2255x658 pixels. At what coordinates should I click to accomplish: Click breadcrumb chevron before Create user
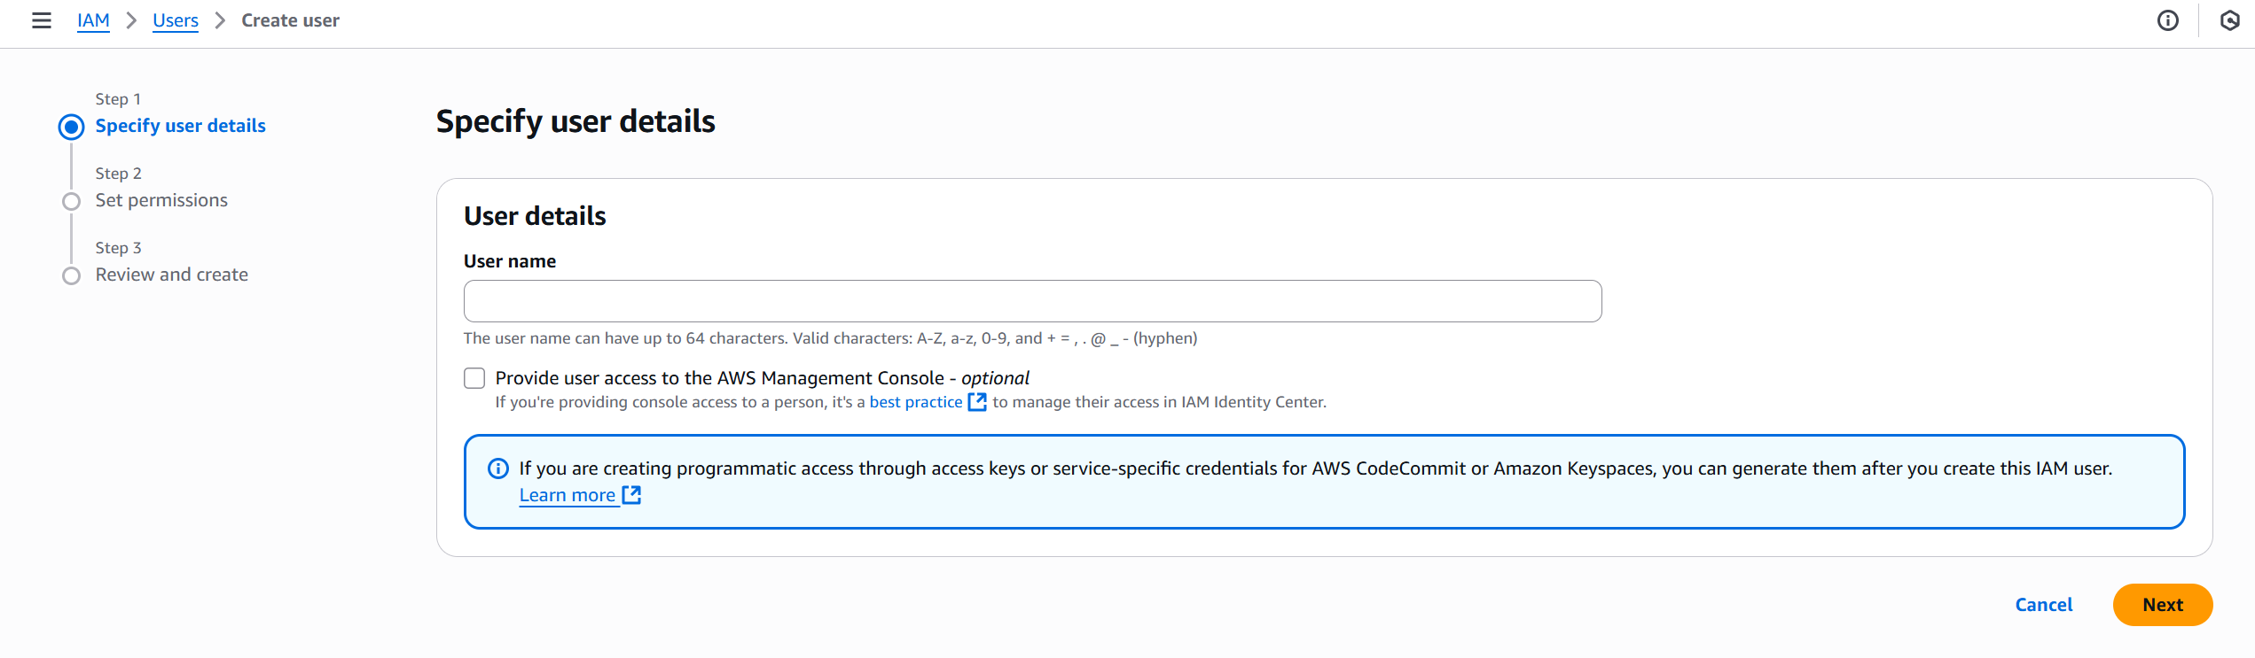pyautogui.click(x=220, y=20)
